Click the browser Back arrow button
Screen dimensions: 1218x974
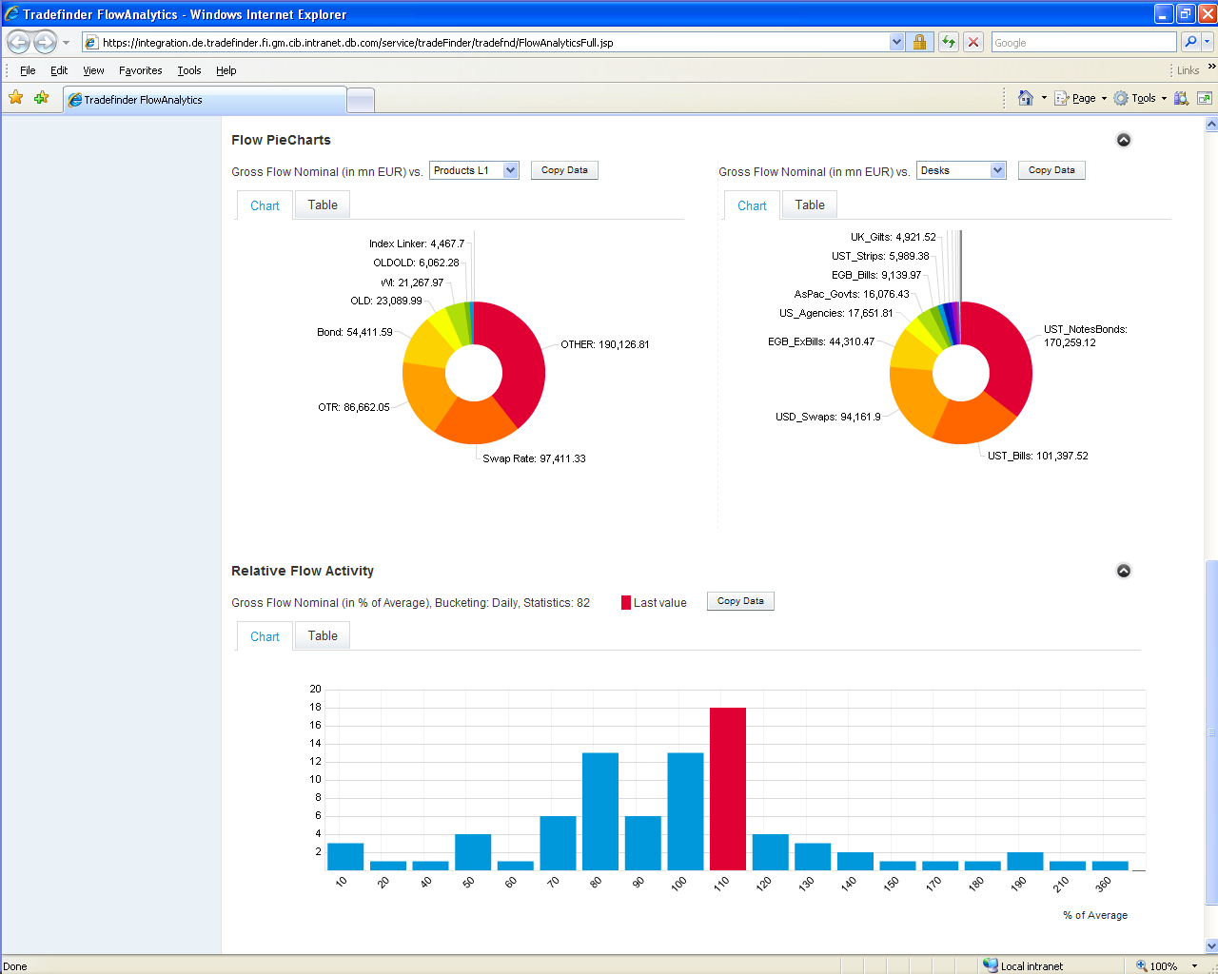pos(18,42)
